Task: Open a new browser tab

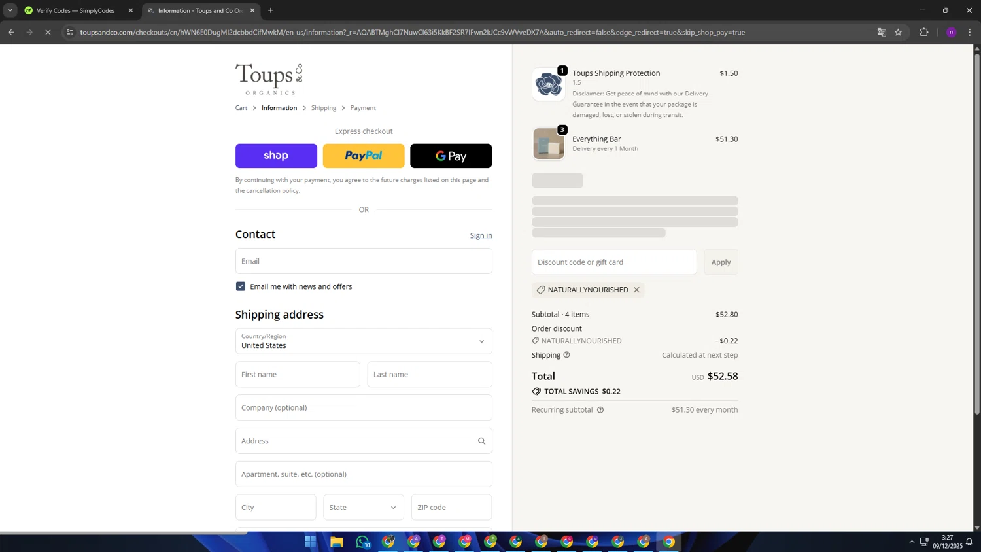Action: click(x=271, y=10)
